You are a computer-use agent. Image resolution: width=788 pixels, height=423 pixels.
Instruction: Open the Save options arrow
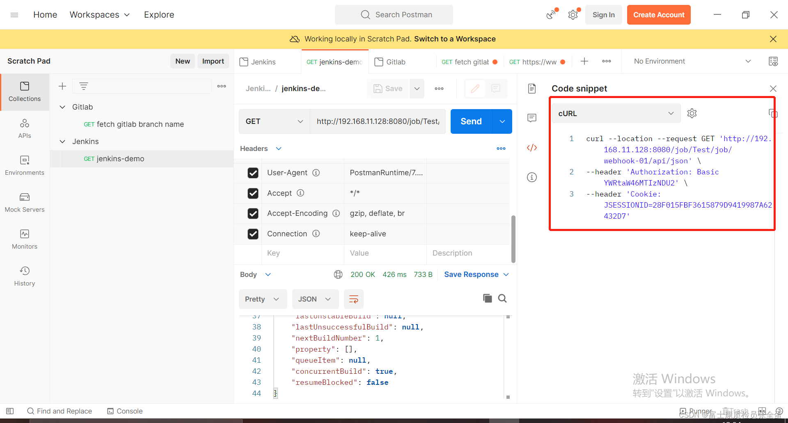(417, 89)
